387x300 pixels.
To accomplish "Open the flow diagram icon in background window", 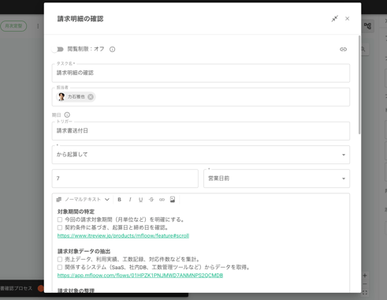I will tap(367, 26).
